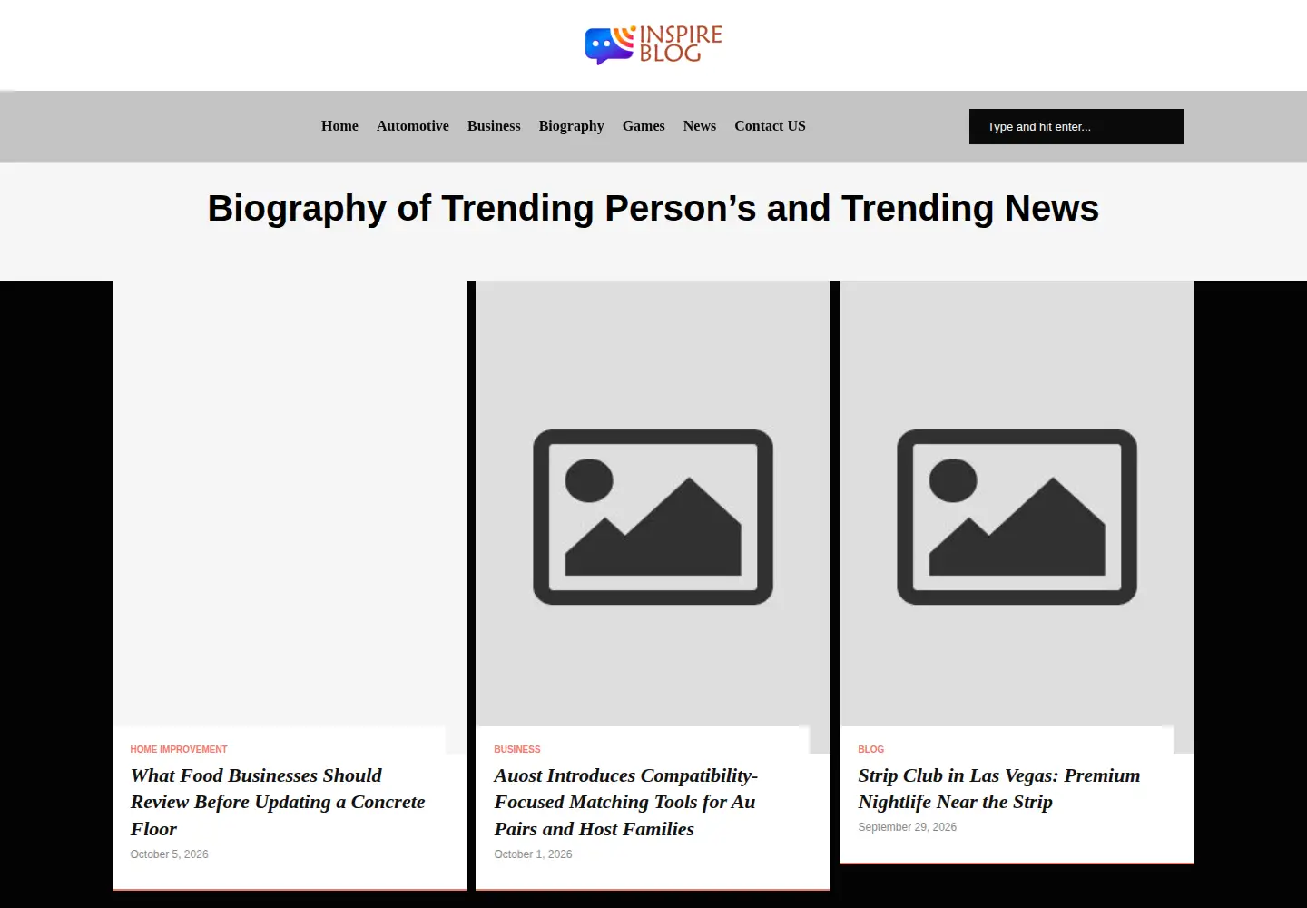Click the September 29, 2026 date

[x=908, y=827]
